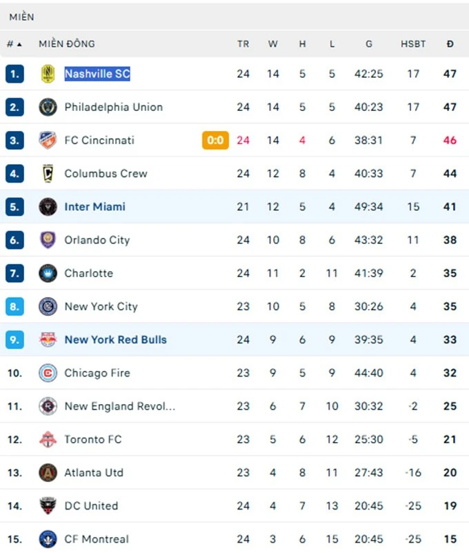469x553 pixels.
Task: Open the New York City team link
Action: click(x=101, y=306)
